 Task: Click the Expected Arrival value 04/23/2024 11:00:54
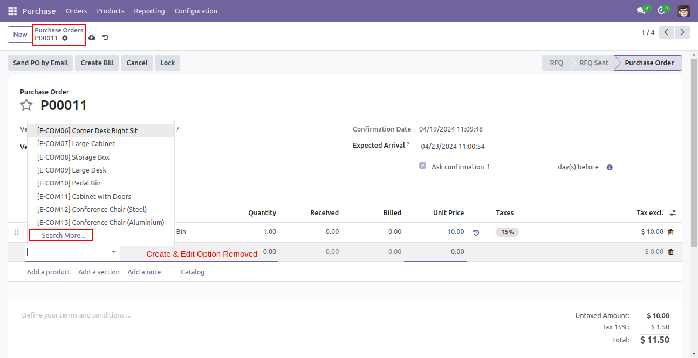(x=453, y=147)
